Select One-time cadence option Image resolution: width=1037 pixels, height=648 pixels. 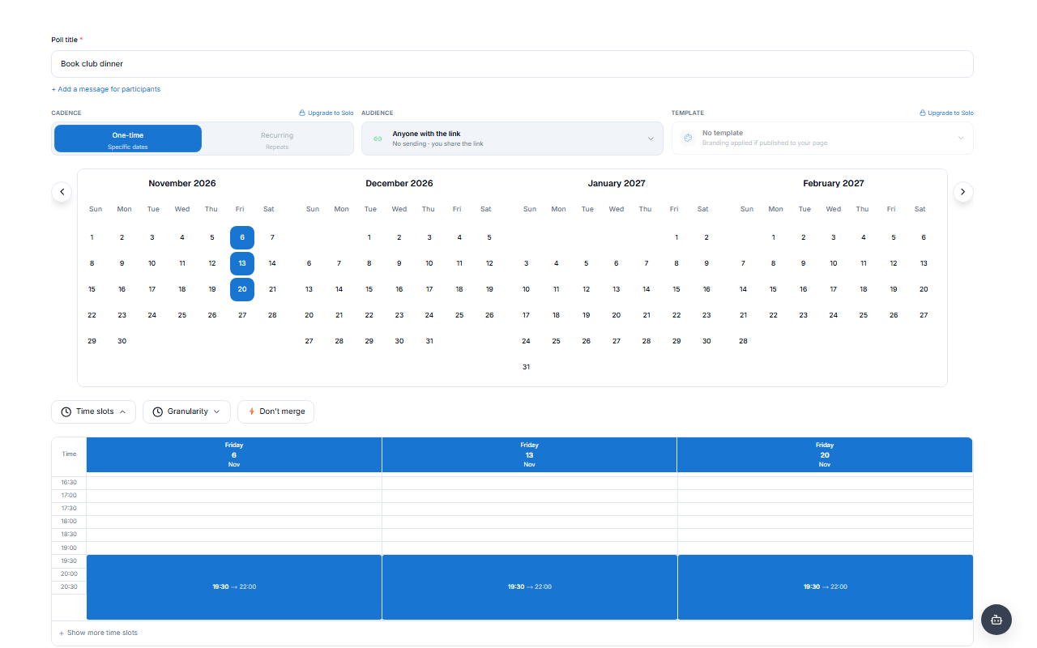click(x=128, y=139)
